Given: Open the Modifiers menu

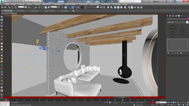Looking at the screenshot, I should (47, 4).
